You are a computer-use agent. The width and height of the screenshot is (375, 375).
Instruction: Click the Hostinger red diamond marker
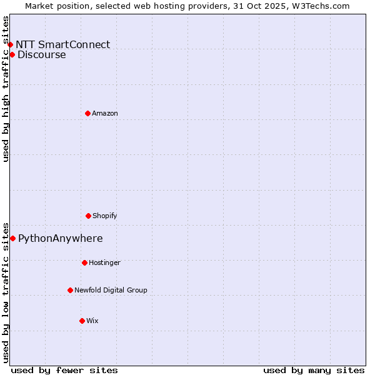[84, 262]
